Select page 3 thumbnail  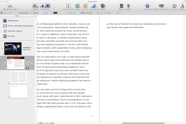click(19, 77)
